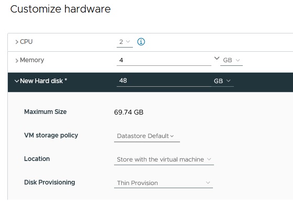Open memory value suggestions arrow
This screenshot has width=293, height=207.
[217, 58]
